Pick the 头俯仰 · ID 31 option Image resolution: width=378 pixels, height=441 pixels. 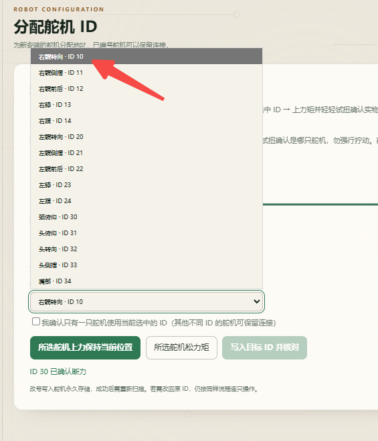click(147, 233)
